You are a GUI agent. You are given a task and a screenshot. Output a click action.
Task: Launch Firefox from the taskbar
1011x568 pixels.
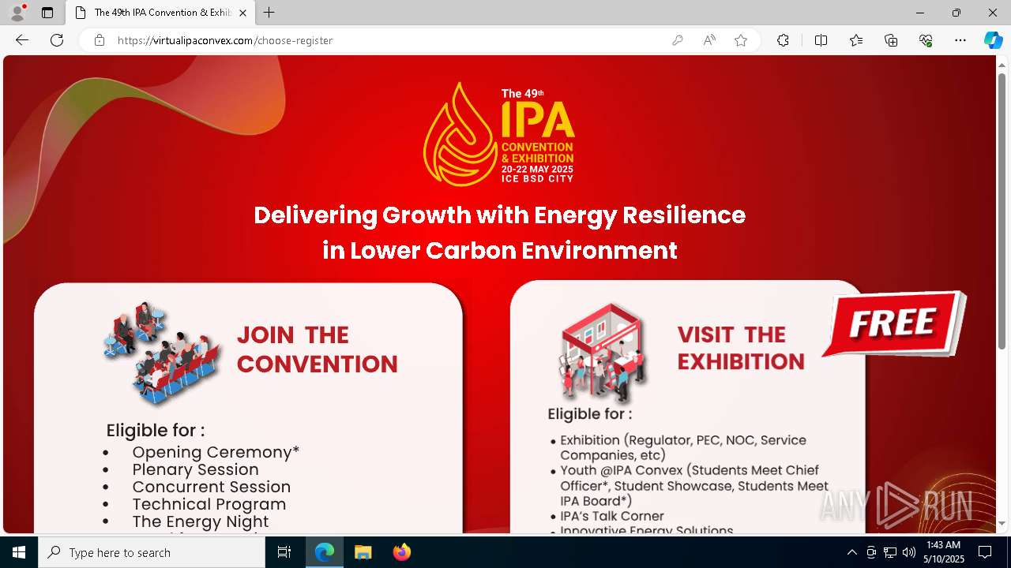(401, 552)
